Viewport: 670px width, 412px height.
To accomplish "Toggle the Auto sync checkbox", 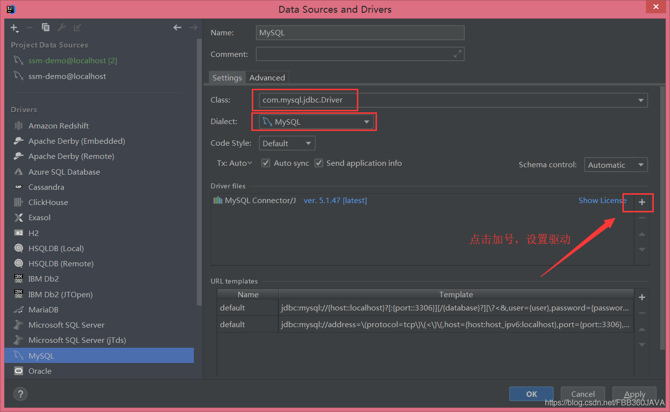I will pos(266,163).
